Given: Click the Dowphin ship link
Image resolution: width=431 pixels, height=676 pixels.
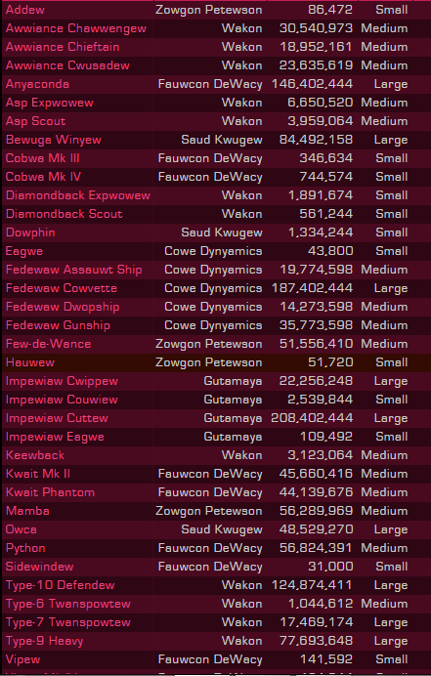Looking at the screenshot, I should (30, 232).
